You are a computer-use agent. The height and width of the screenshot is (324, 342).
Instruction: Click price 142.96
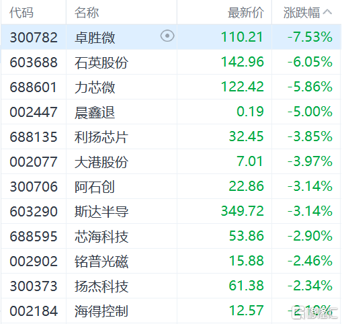[x=242, y=62]
